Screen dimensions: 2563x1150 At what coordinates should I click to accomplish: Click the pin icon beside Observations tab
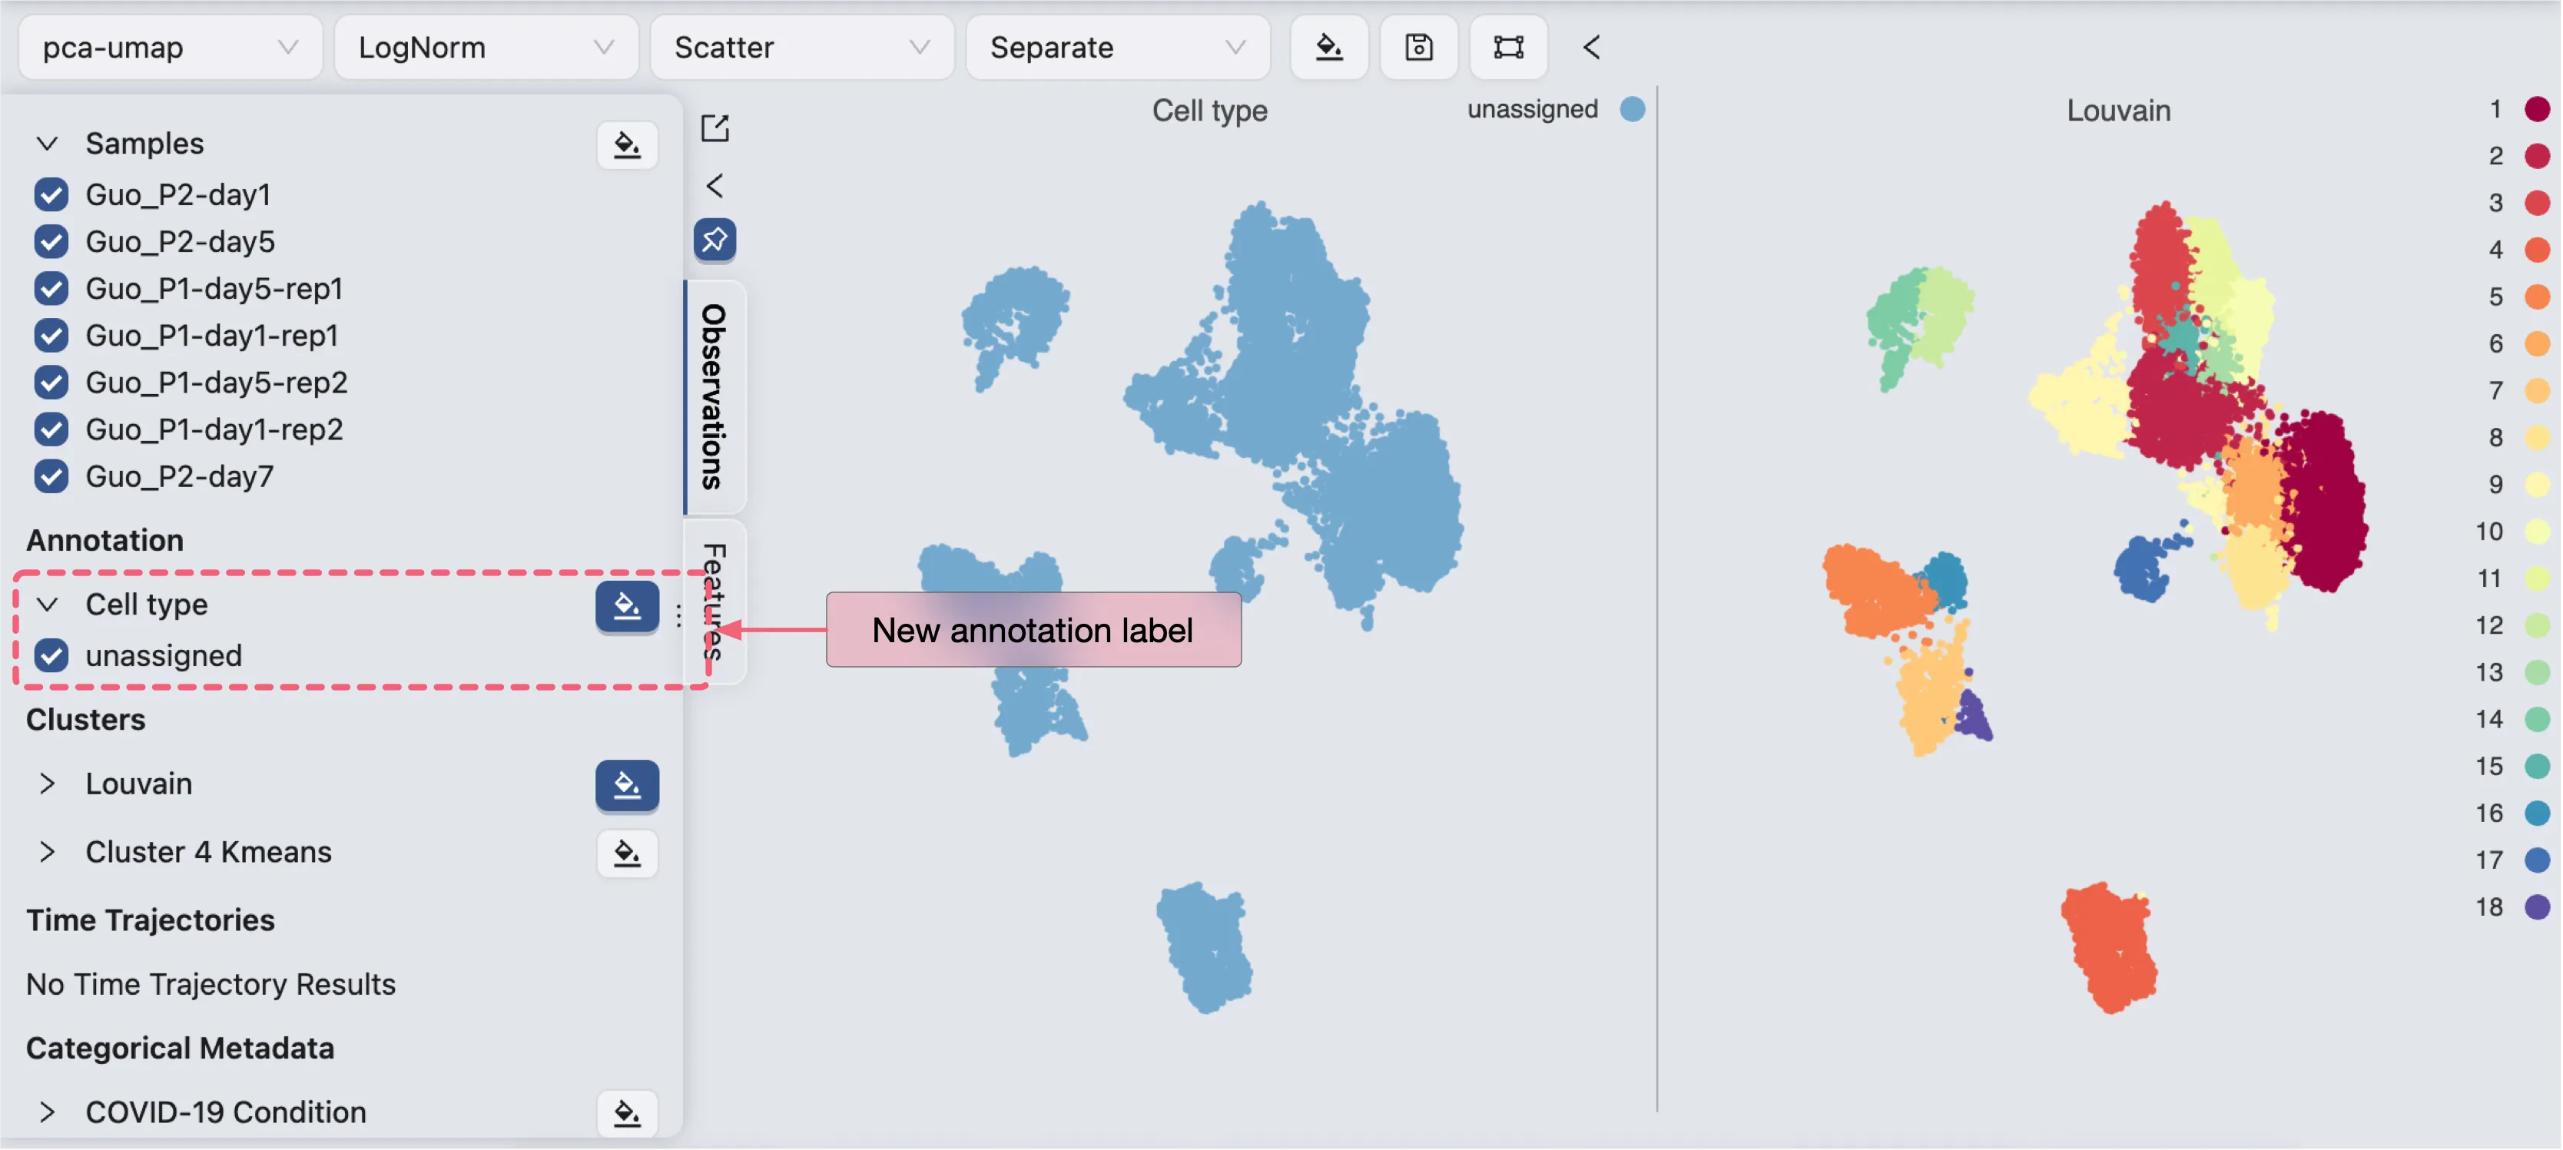click(715, 240)
